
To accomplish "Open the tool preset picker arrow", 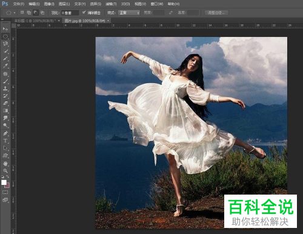I will (x=15, y=13).
